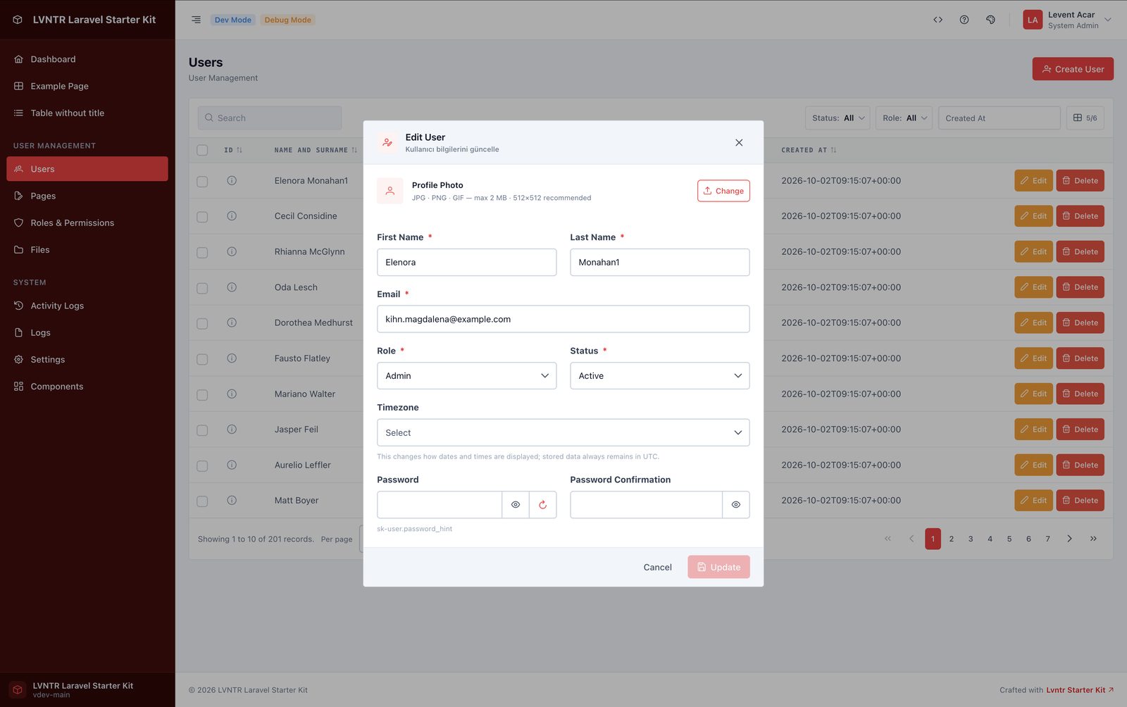Sort by ID column arrows icon

239,151
